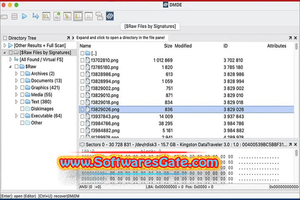The width and height of the screenshot is (300, 200).
Task: Open the partitions list toolbar icon
Action: click(14, 17)
